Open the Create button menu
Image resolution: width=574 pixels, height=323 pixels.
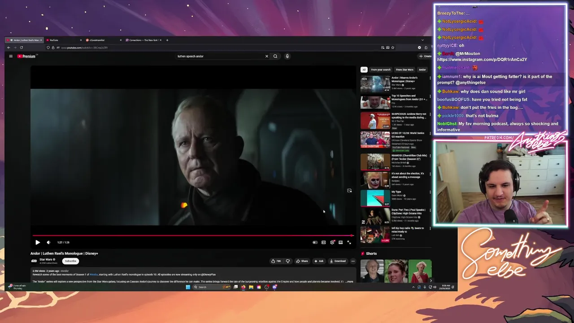(425, 56)
